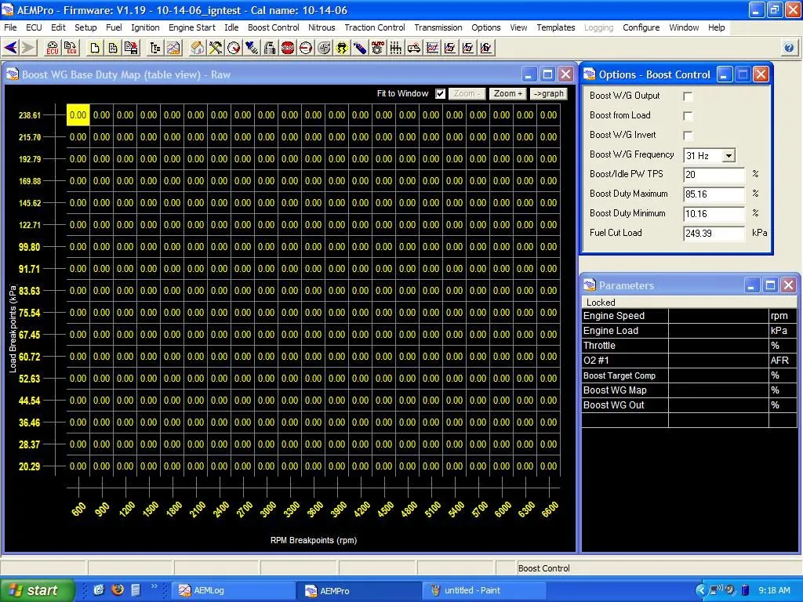Enable the Boost W/G Output checkbox
The width and height of the screenshot is (803, 602).
coord(688,96)
